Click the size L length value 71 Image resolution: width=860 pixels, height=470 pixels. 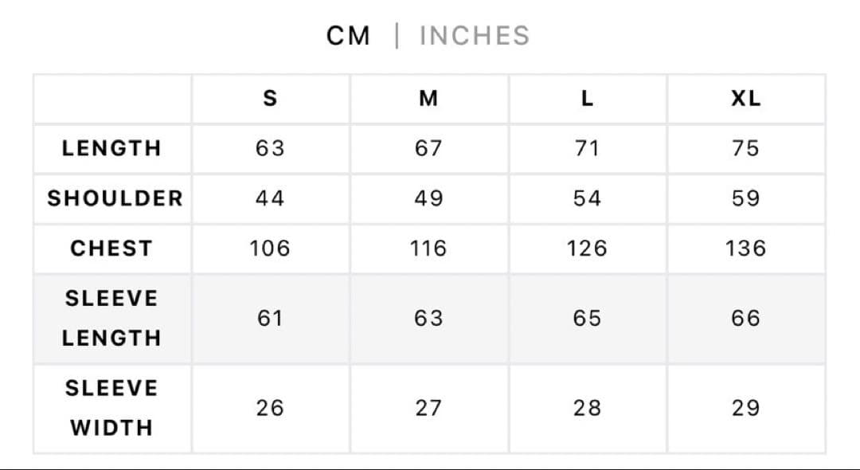(x=587, y=148)
